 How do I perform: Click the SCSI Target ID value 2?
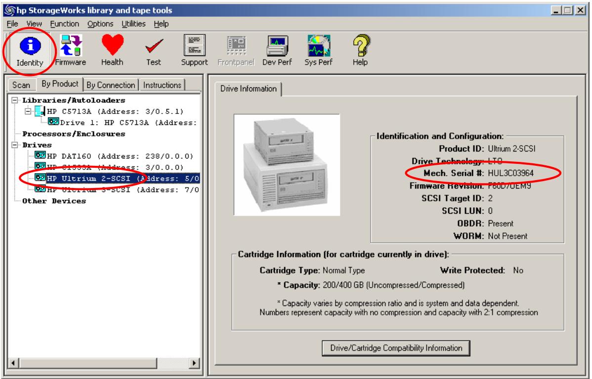point(490,198)
